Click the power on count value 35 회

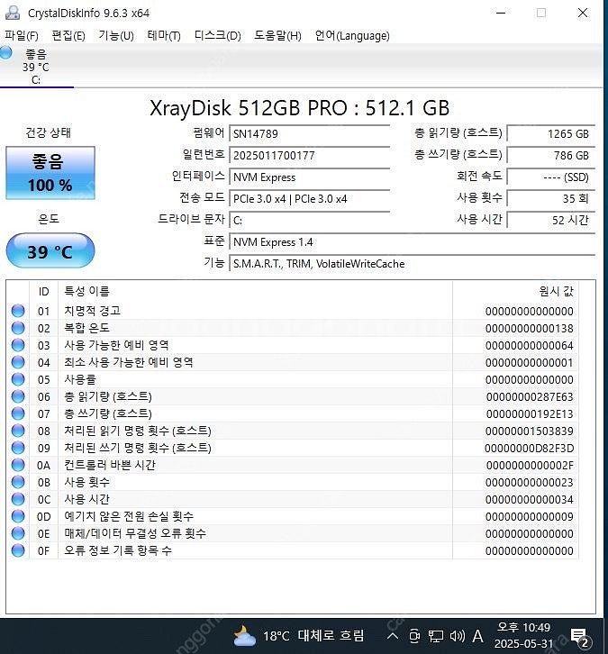(x=551, y=199)
